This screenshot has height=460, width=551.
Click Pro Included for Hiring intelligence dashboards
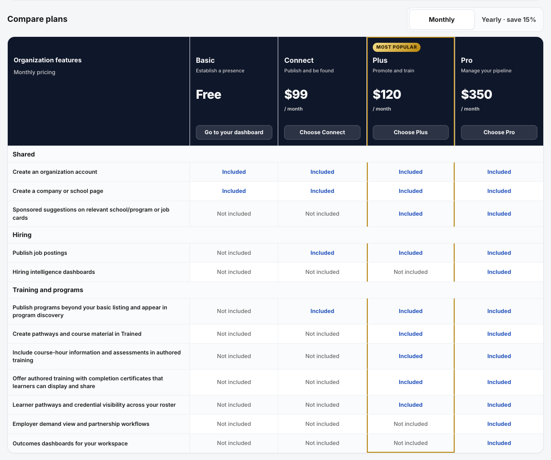(x=499, y=272)
